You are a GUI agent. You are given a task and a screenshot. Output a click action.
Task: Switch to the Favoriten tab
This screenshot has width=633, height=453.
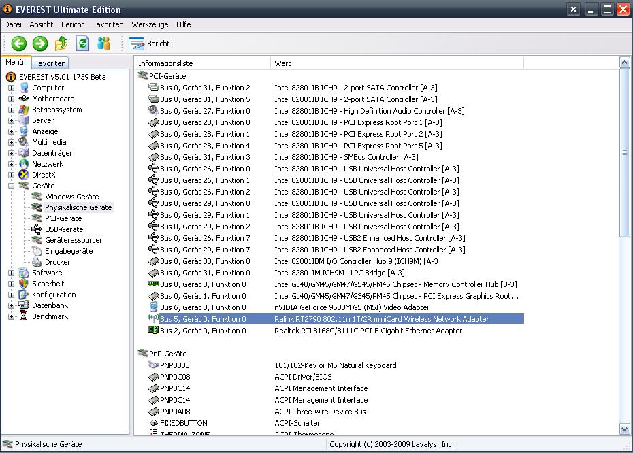click(x=50, y=63)
